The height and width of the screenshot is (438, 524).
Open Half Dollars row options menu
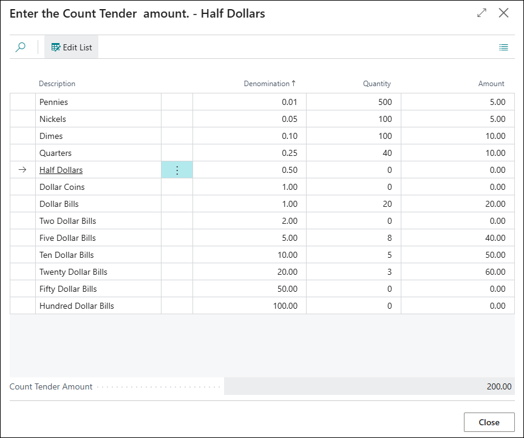click(x=177, y=170)
